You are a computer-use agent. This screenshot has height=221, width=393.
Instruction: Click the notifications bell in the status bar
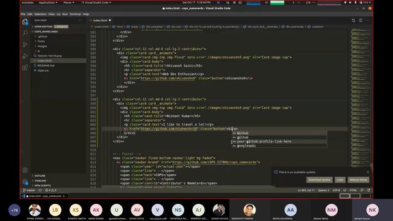[x=368, y=190]
